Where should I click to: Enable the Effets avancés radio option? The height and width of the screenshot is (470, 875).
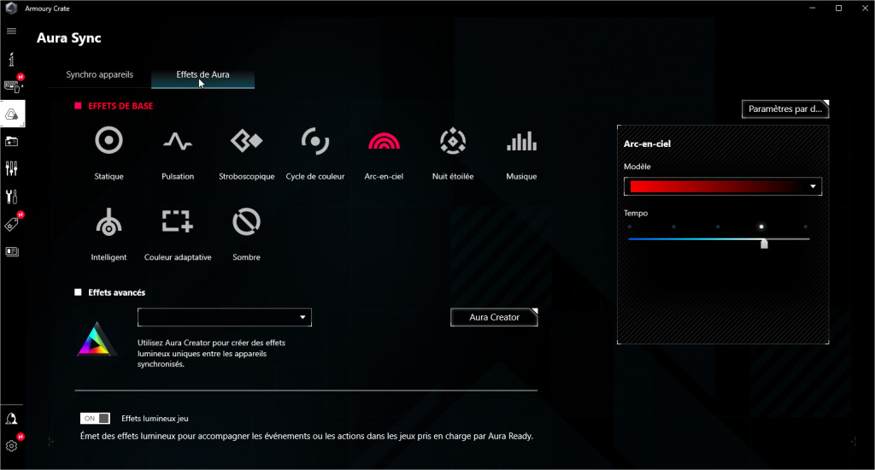79,292
